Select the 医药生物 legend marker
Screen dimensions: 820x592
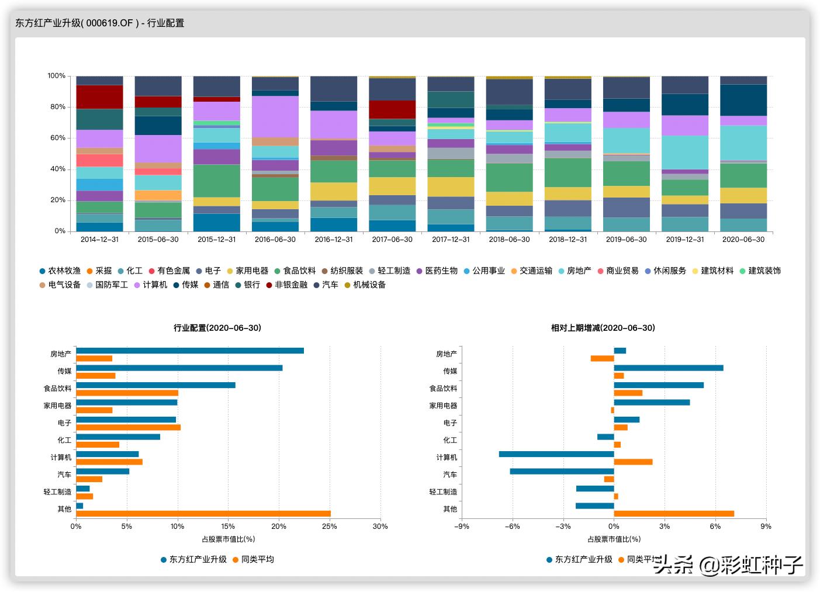pos(419,271)
